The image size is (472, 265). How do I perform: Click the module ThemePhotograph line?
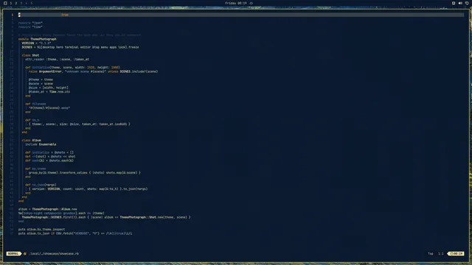(x=38, y=39)
